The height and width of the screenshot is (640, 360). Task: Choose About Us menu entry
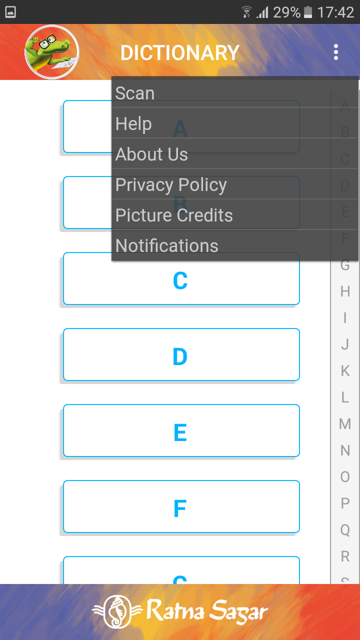[235, 154]
